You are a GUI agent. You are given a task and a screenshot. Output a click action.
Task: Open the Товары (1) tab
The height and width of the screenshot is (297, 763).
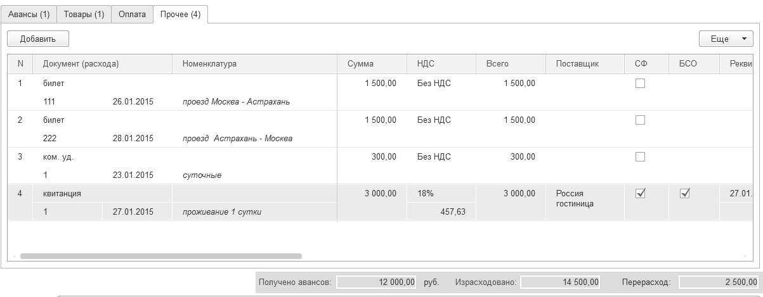[84, 14]
